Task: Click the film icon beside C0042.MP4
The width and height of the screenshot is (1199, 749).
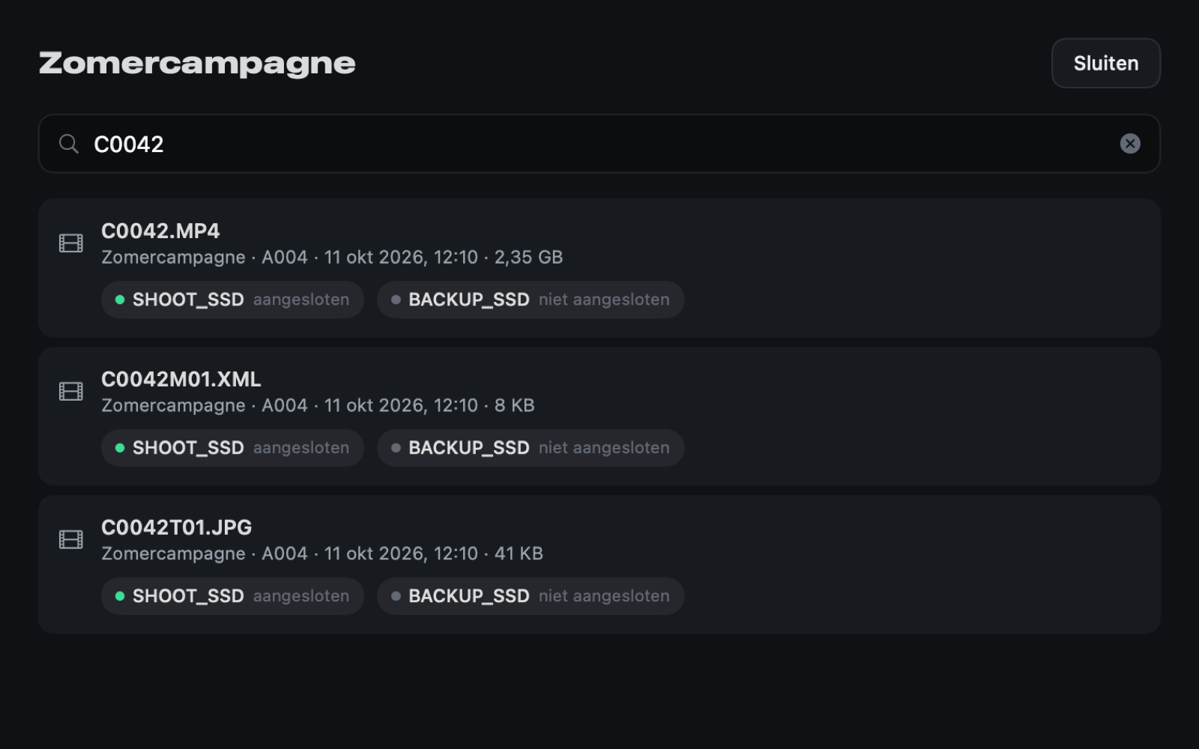Action: pyautogui.click(x=71, y=243)
